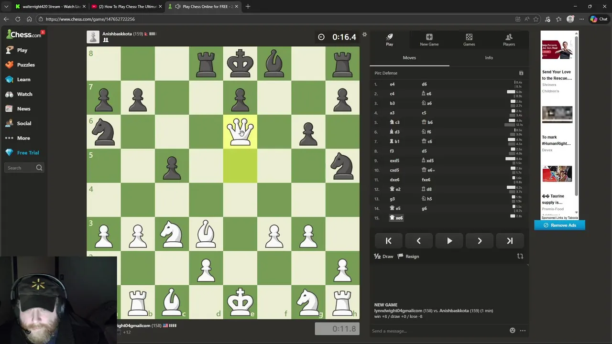Step forward one move
This screenshot has width=612, height=344.
click(480, 241)
